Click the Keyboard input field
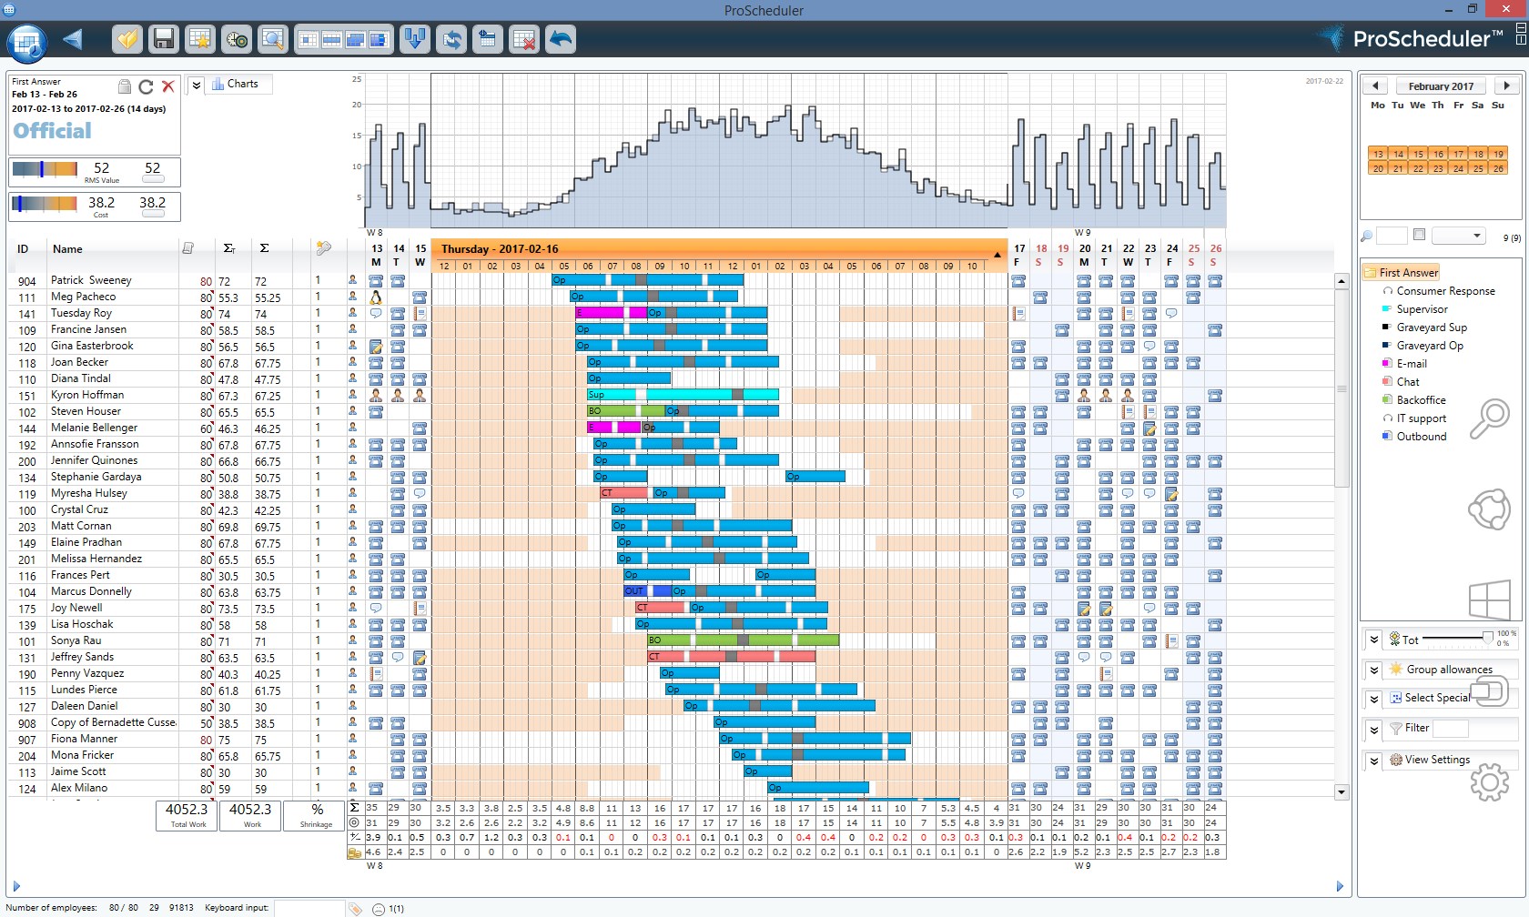 coord(309,908)
